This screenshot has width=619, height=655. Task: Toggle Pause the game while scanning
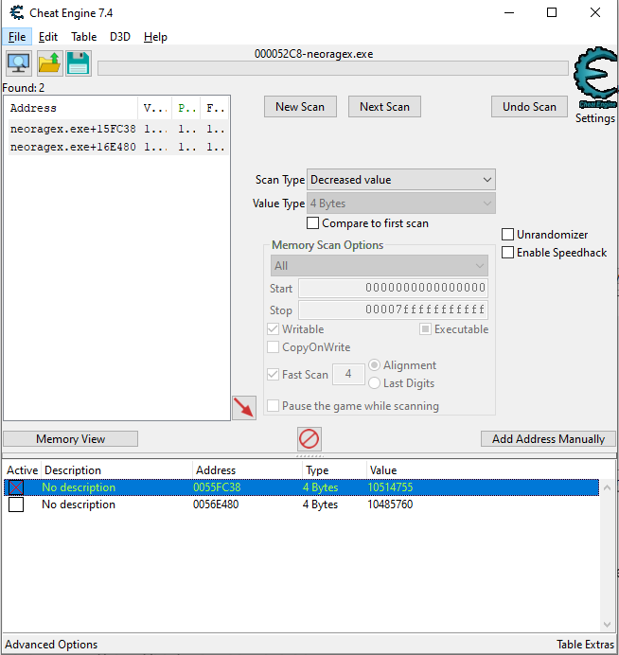274,406
